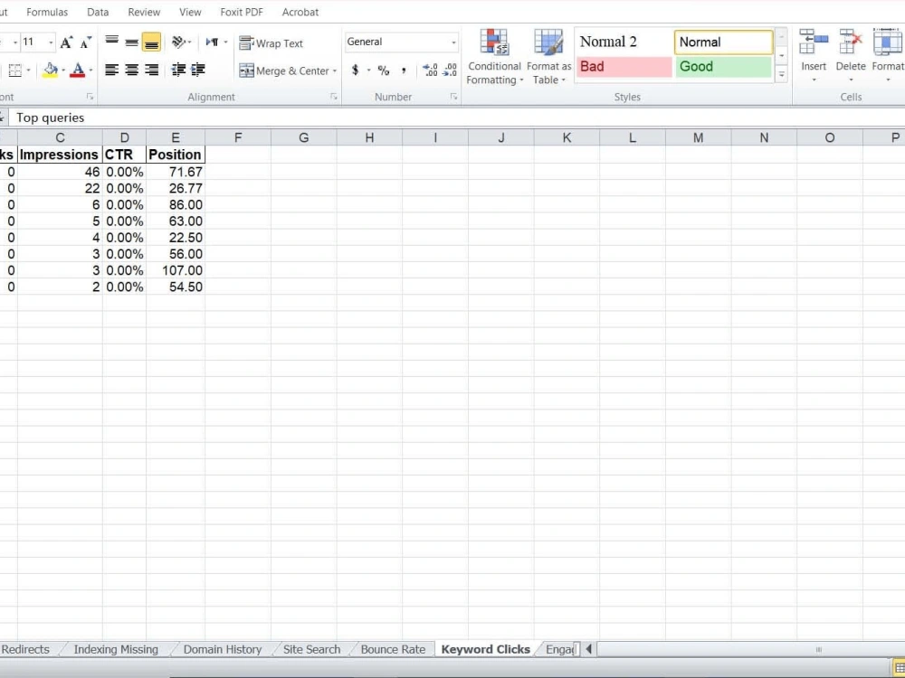Apply Percent Style format

click(383, 71)
